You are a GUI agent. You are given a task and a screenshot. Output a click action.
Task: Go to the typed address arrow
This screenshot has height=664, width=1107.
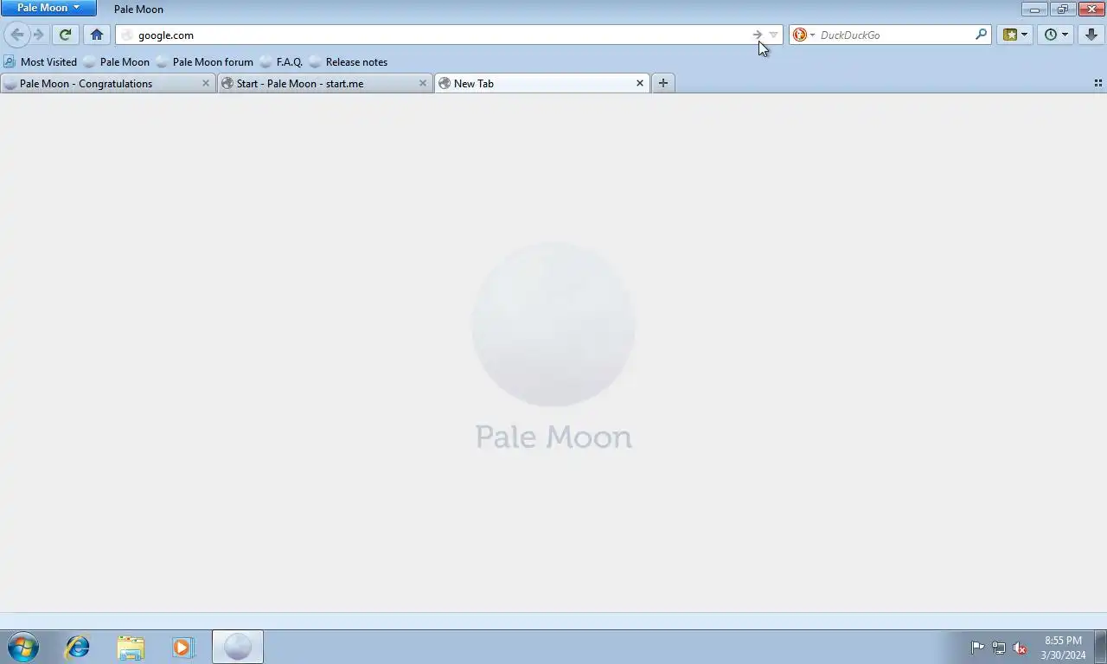757,35
